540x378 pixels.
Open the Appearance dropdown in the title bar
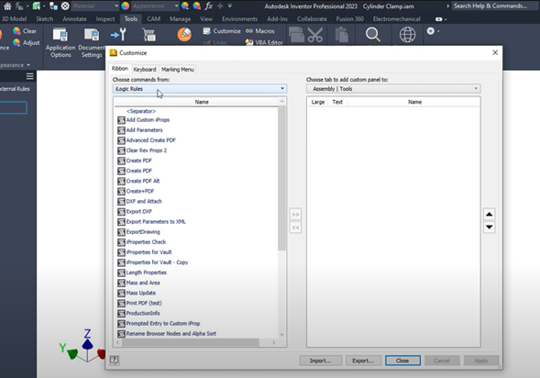pyautogui.click(x=155, y=6)
